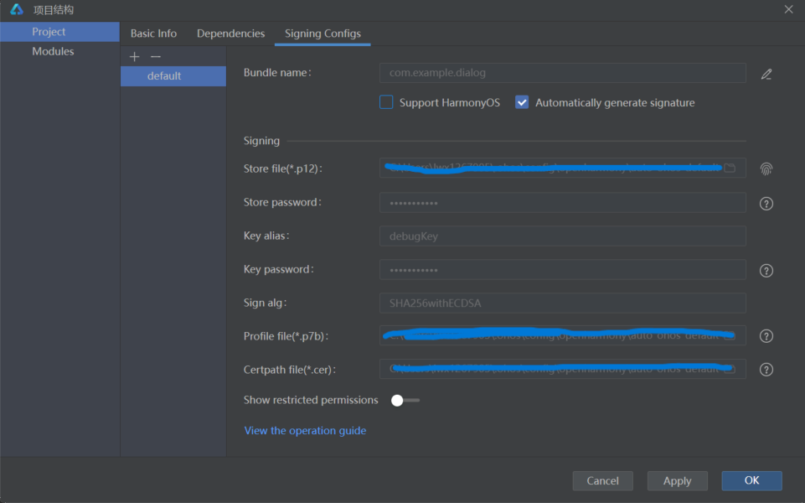Open the Dependencies tab
Screen dimensions: 805x503
coord(230,34)
